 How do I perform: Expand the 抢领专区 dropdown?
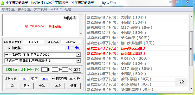(78, 61)
